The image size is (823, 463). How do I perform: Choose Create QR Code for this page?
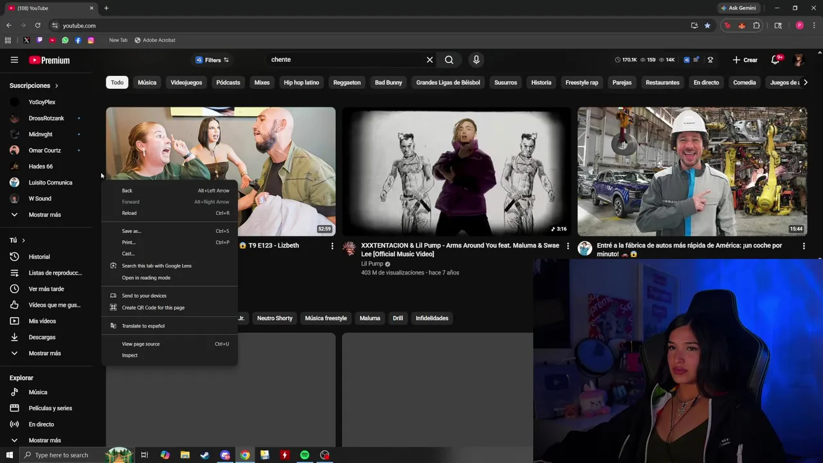(x=170, y=307)
